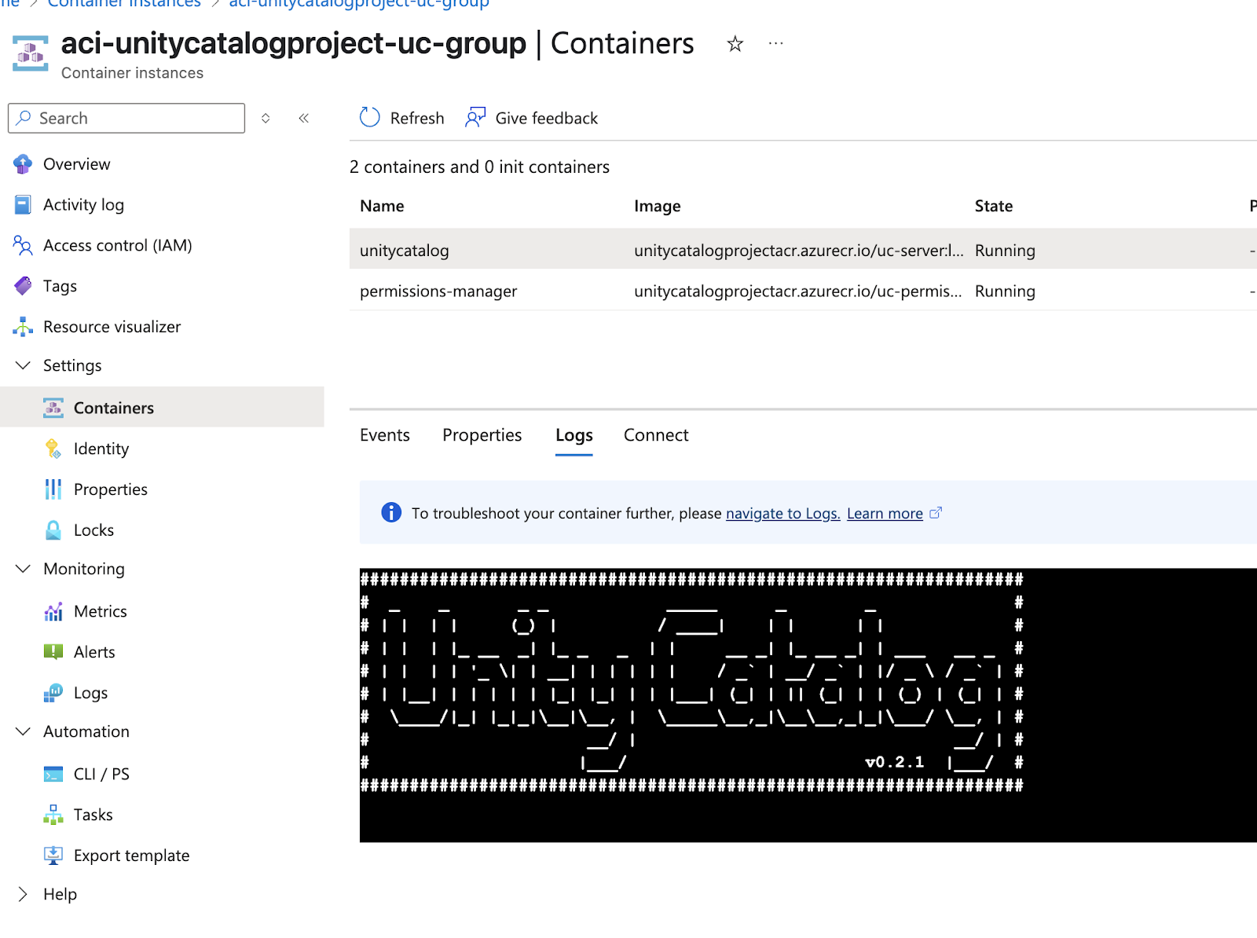Open Export template
Image resolution: width=1257 pixels, height=938 pixels.
pos(132,856)
